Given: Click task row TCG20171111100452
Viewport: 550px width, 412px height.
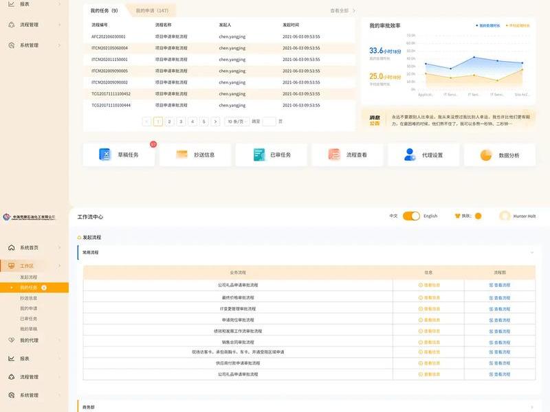Looking at the screenshot, I should coord(219,94).
